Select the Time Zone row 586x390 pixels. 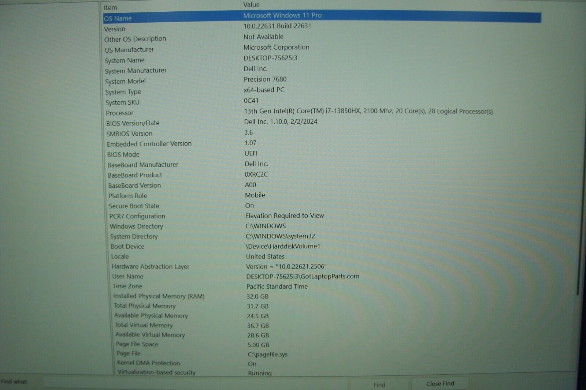127,286
